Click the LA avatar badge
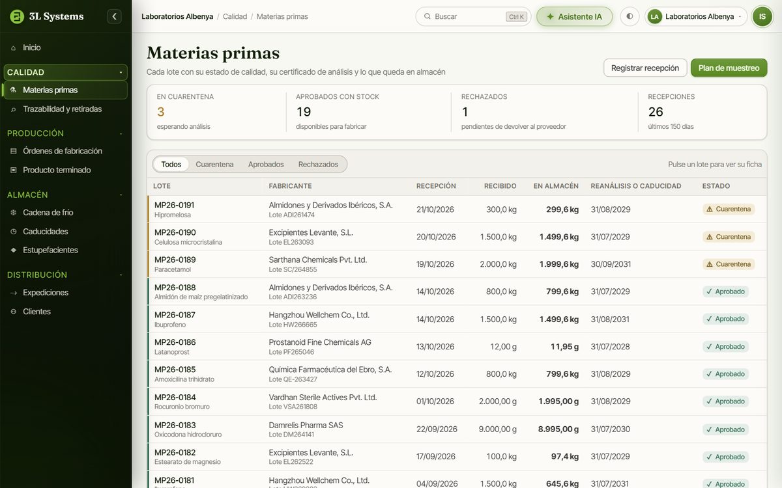 655,16
